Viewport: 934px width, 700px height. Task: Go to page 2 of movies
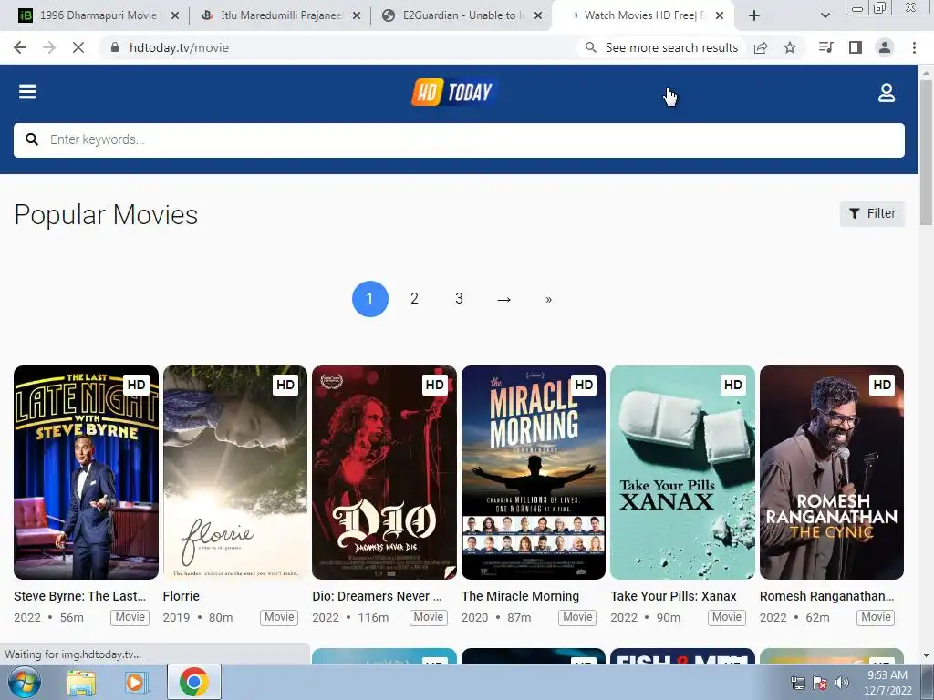415,299
